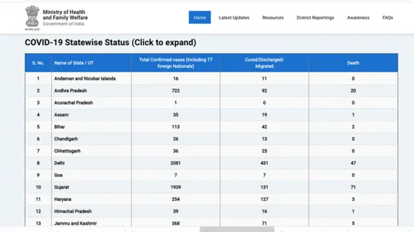This screenshot has height=232, width=414.
Task: Click serial number 12 cell
Action: click(x=38, y=211)
